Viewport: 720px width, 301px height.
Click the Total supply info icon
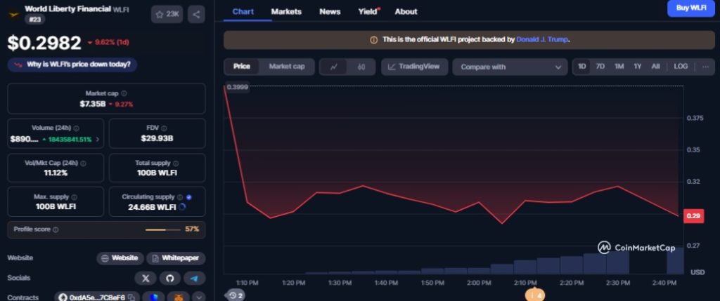tap(176, 163)
